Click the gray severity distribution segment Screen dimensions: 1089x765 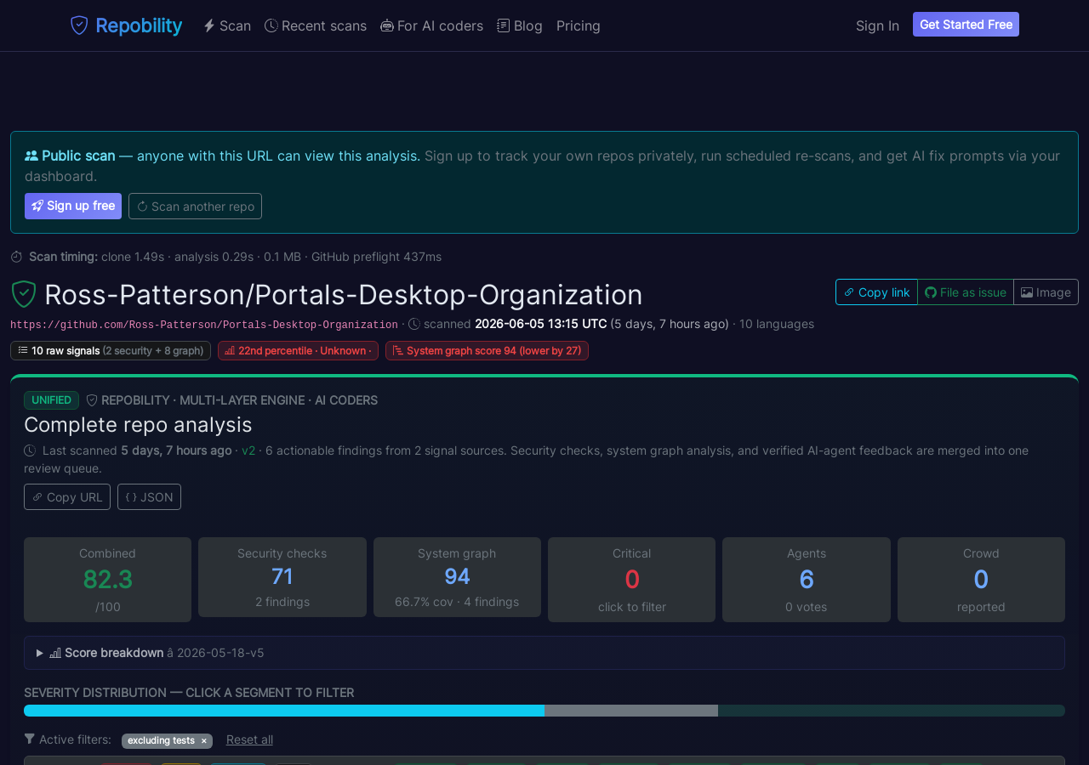[x=631, y=711]
